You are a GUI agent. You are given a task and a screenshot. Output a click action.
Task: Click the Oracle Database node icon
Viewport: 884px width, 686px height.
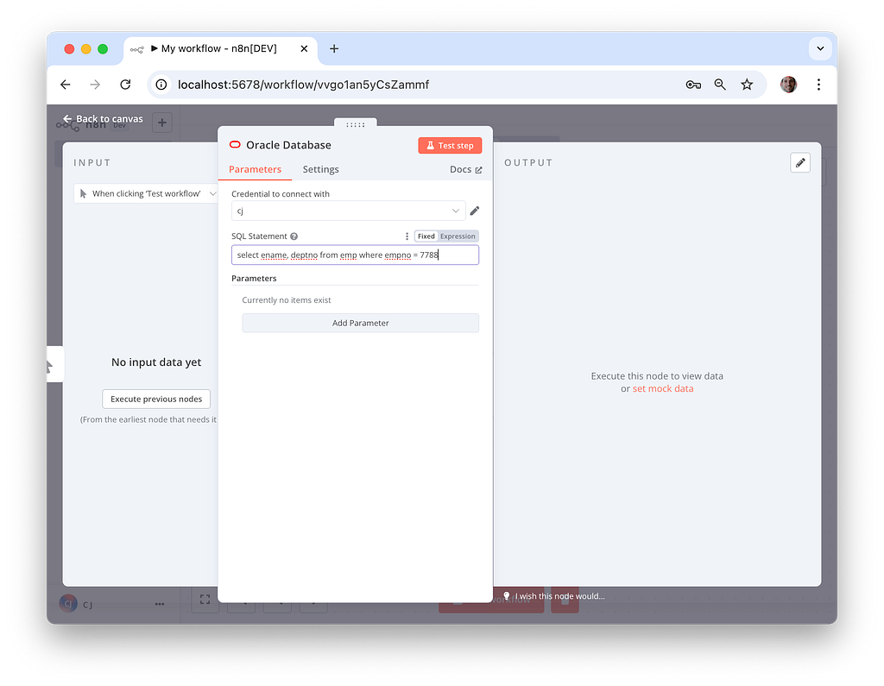(235, 145)
